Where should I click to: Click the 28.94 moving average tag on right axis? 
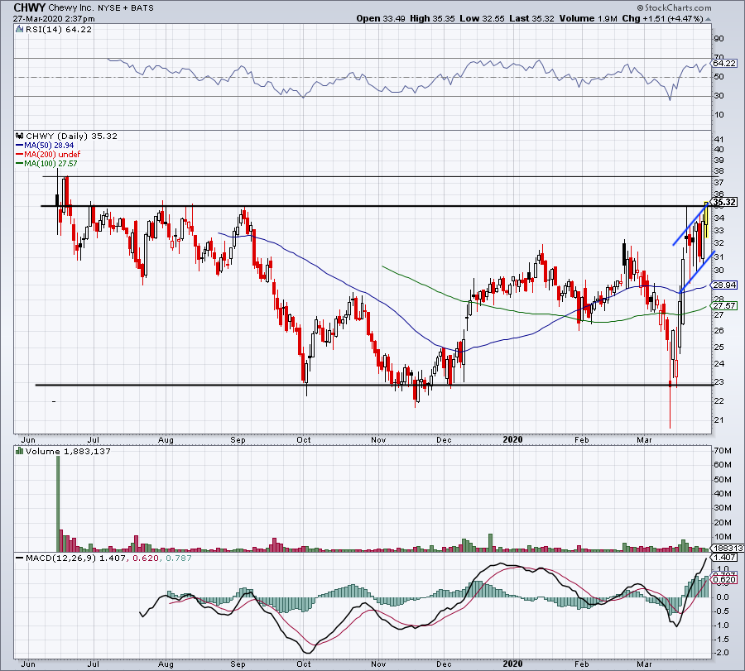(725, 285)
